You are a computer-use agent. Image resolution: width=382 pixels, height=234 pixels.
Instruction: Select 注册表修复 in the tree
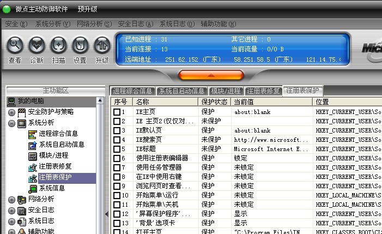coord(55,166)
